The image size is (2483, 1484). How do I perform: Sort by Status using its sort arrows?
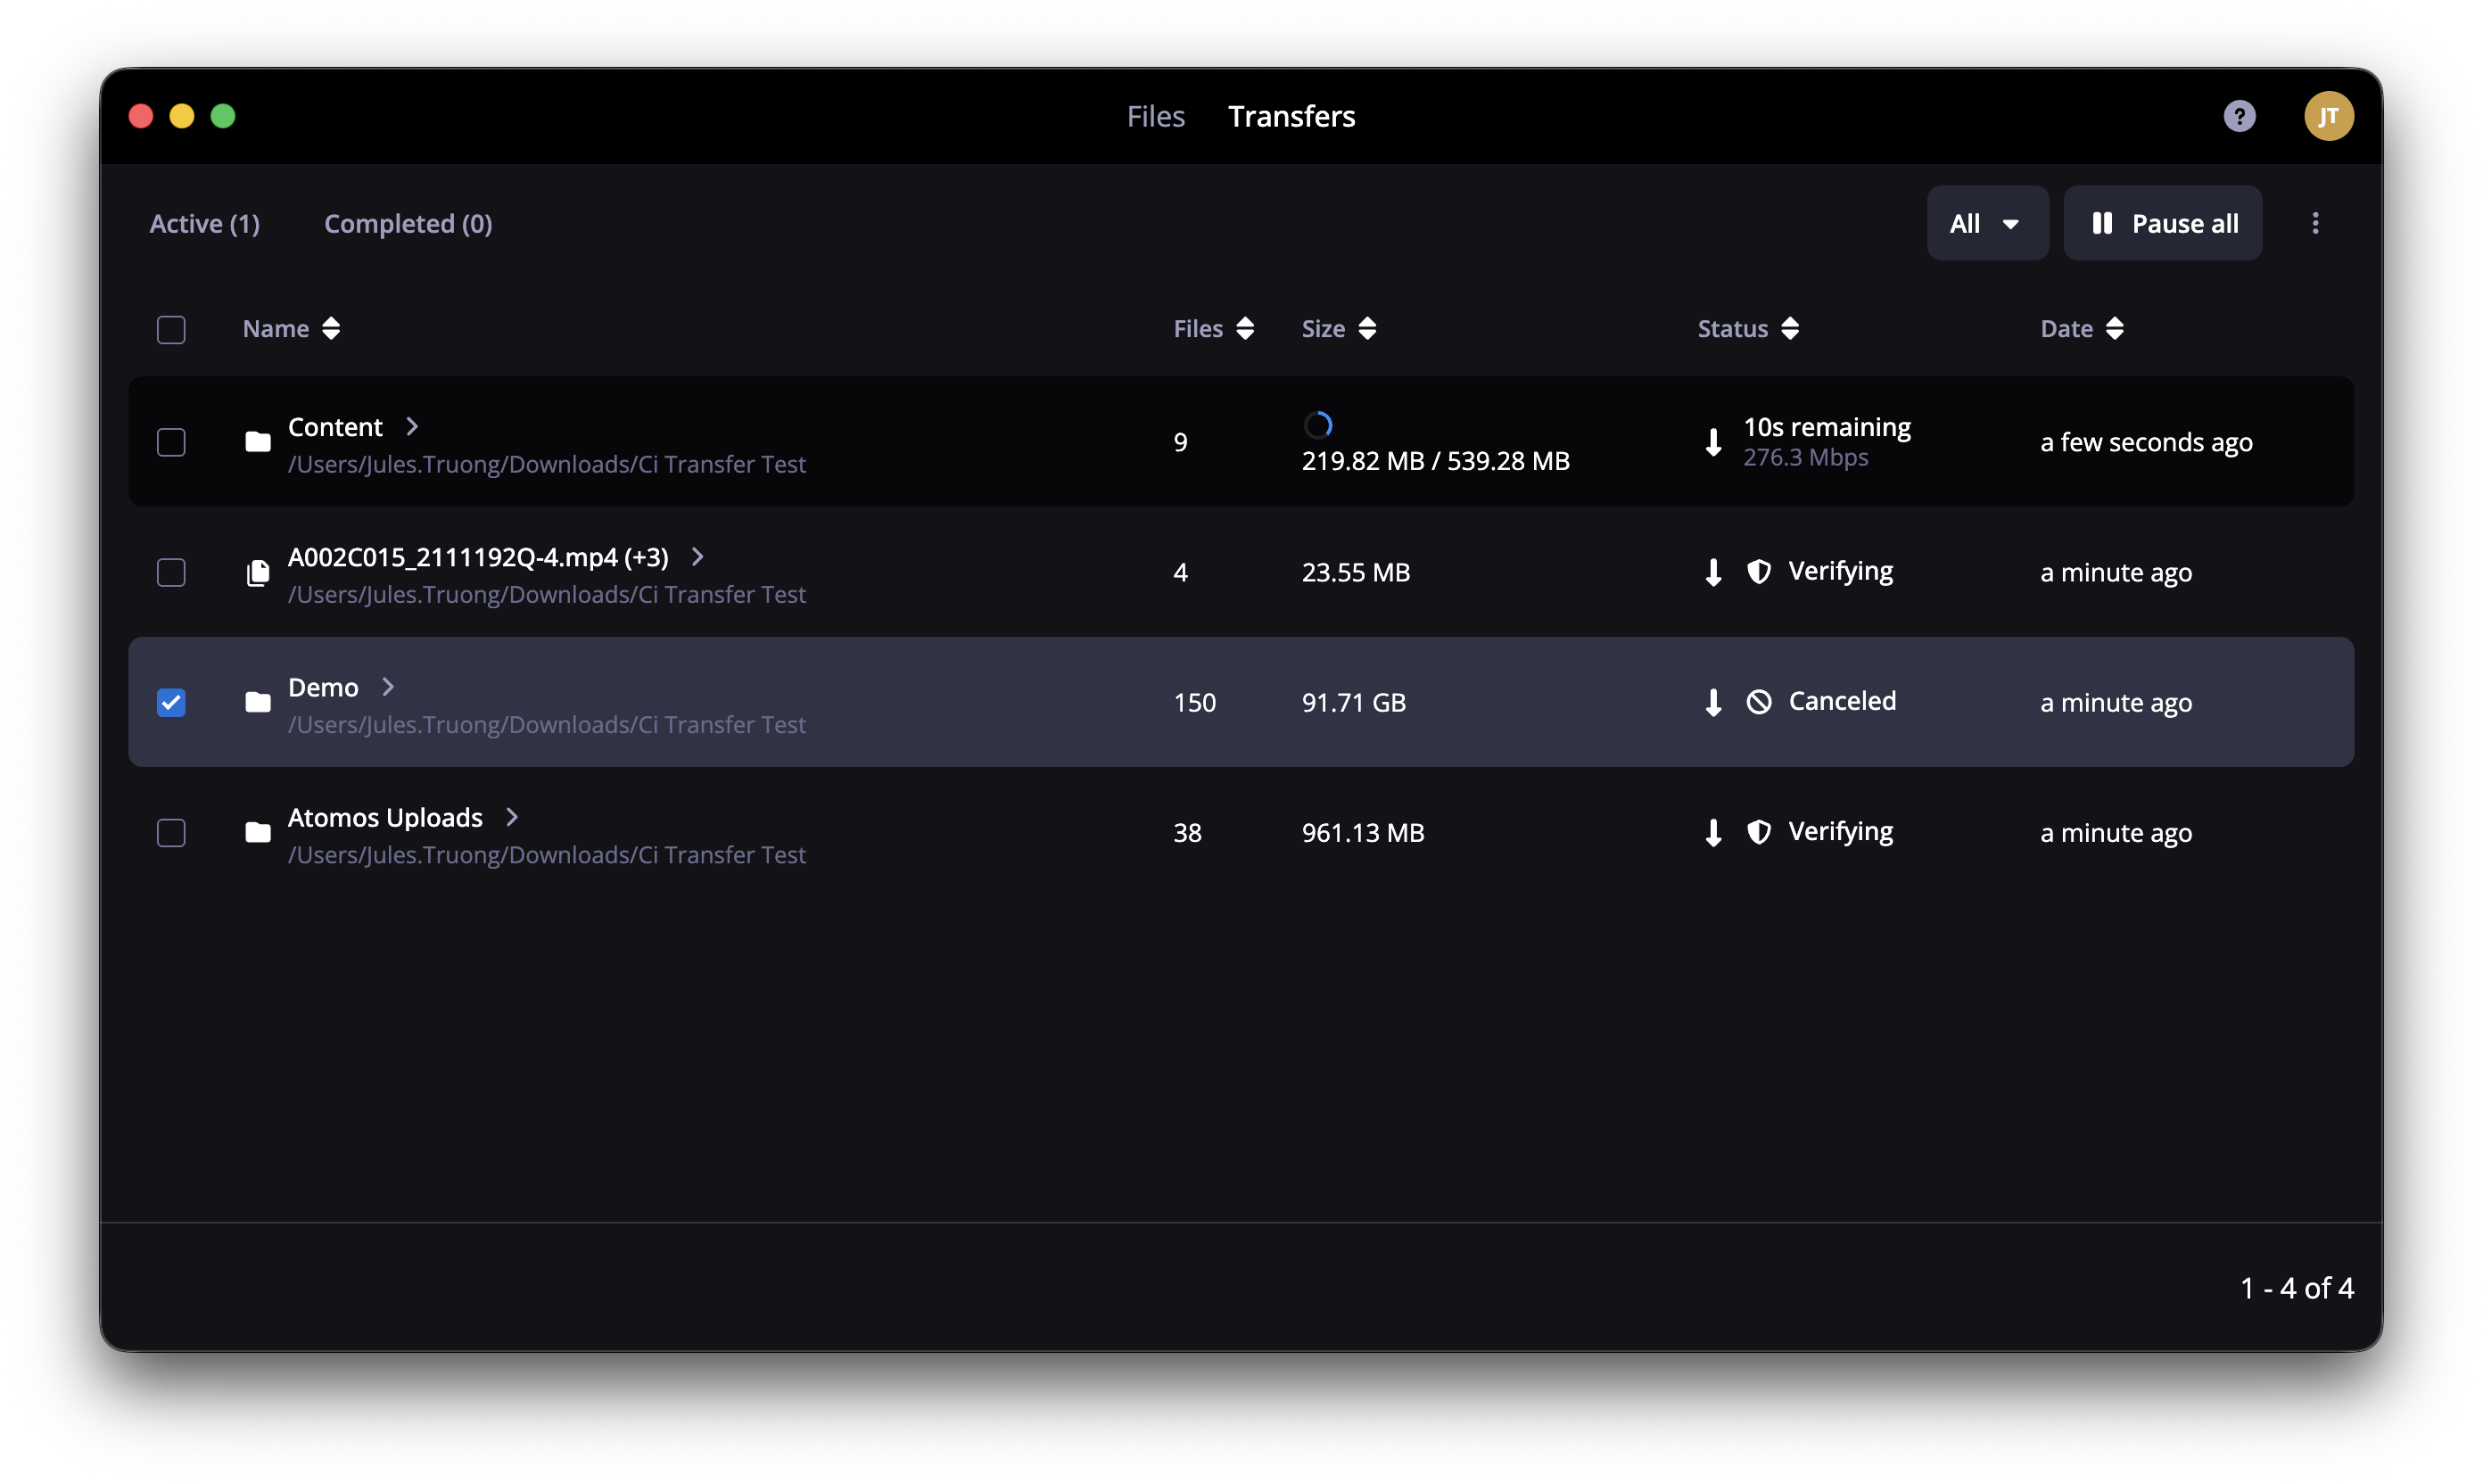(x=1790, y=329)
